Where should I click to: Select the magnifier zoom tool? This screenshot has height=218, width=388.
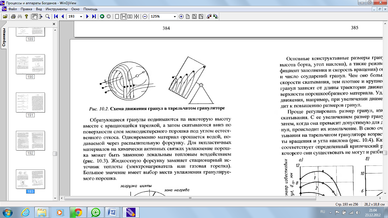48,16
